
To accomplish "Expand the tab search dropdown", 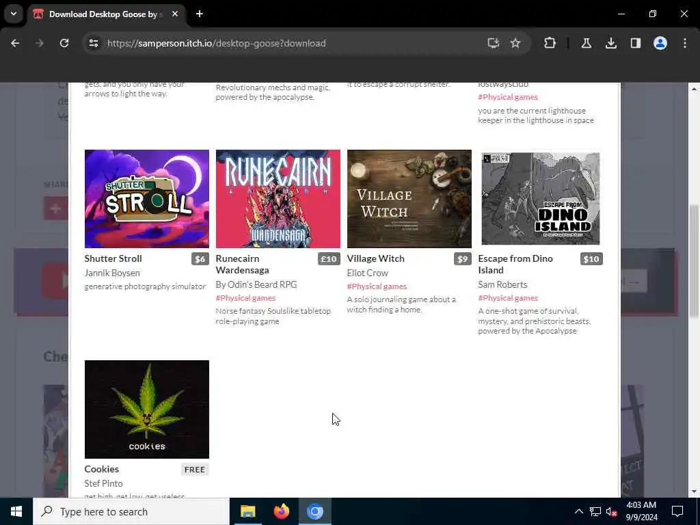I will (x=14, y=14).
